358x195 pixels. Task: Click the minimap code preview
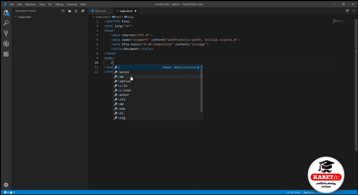tap(339, 21)
